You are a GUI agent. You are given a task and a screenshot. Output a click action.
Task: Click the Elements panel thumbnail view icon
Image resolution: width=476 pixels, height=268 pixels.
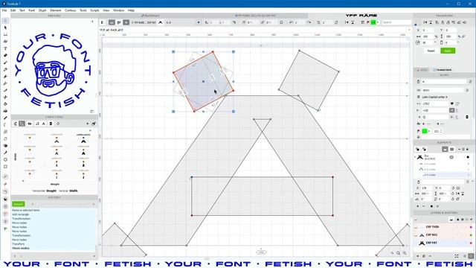pyautogui.click(x=445, y=149)
